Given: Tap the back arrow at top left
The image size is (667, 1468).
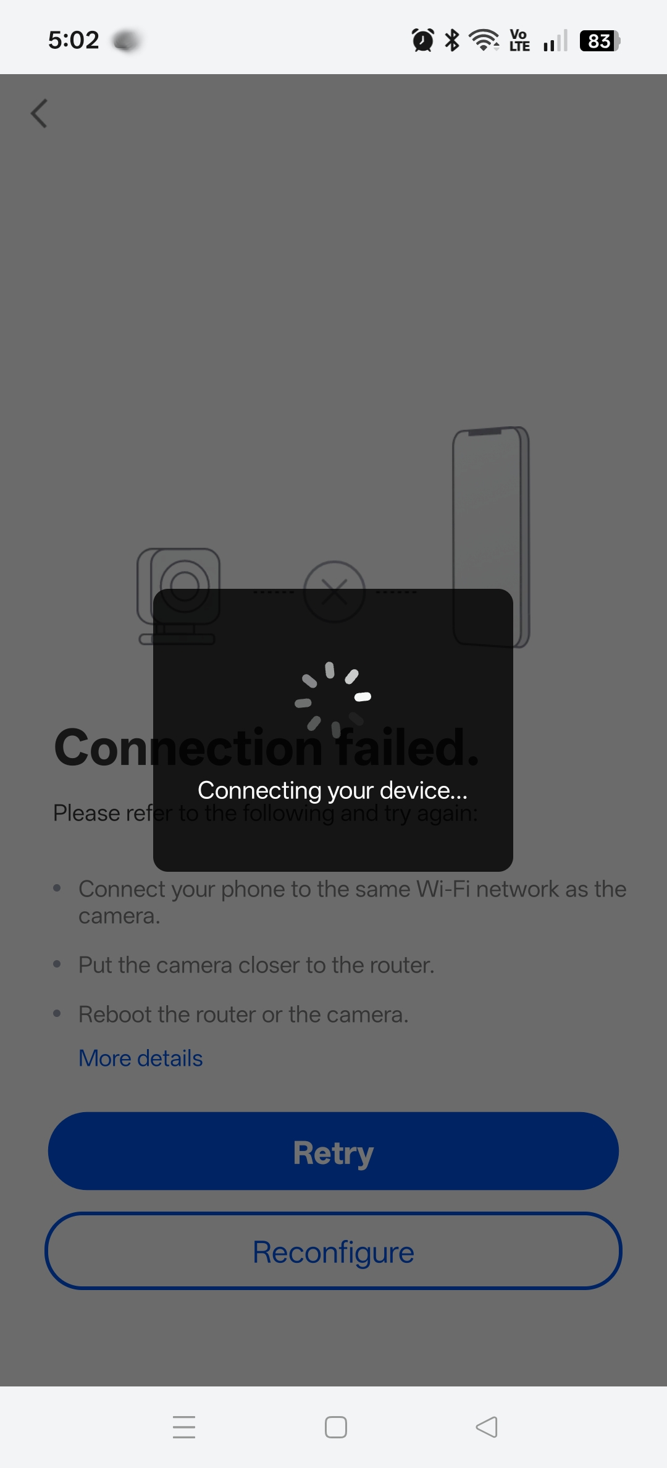Looking at the screenshot, I should click(x=39, y=114).
